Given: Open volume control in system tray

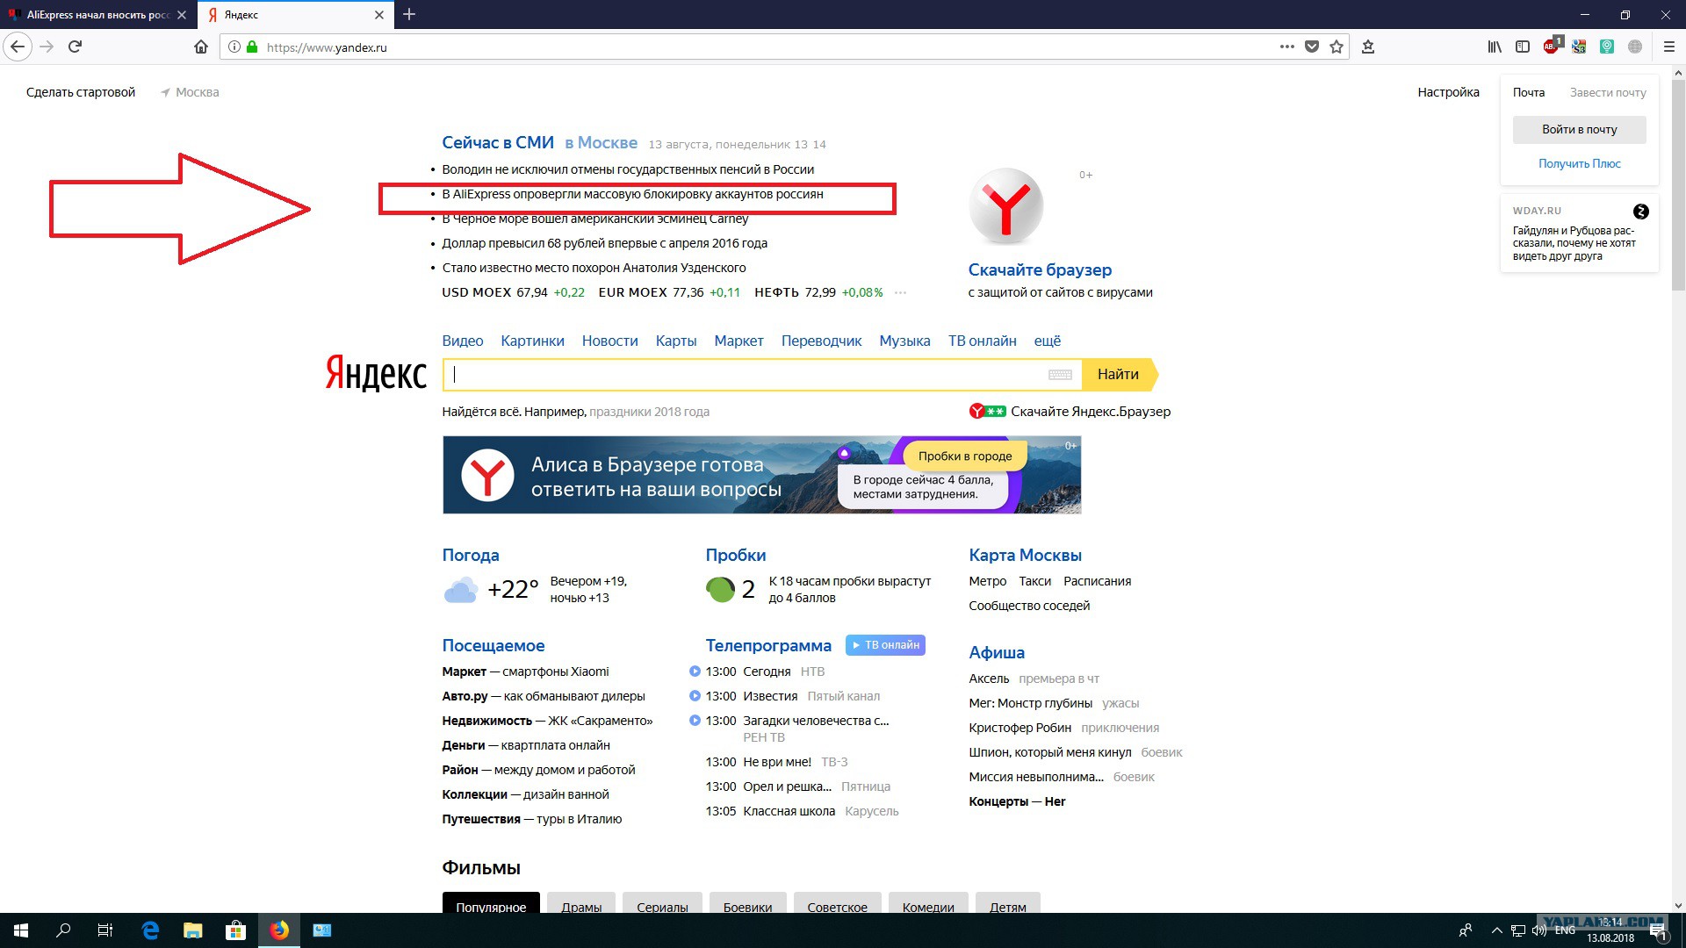Looking at the screenshot, I should [1539, 930].
